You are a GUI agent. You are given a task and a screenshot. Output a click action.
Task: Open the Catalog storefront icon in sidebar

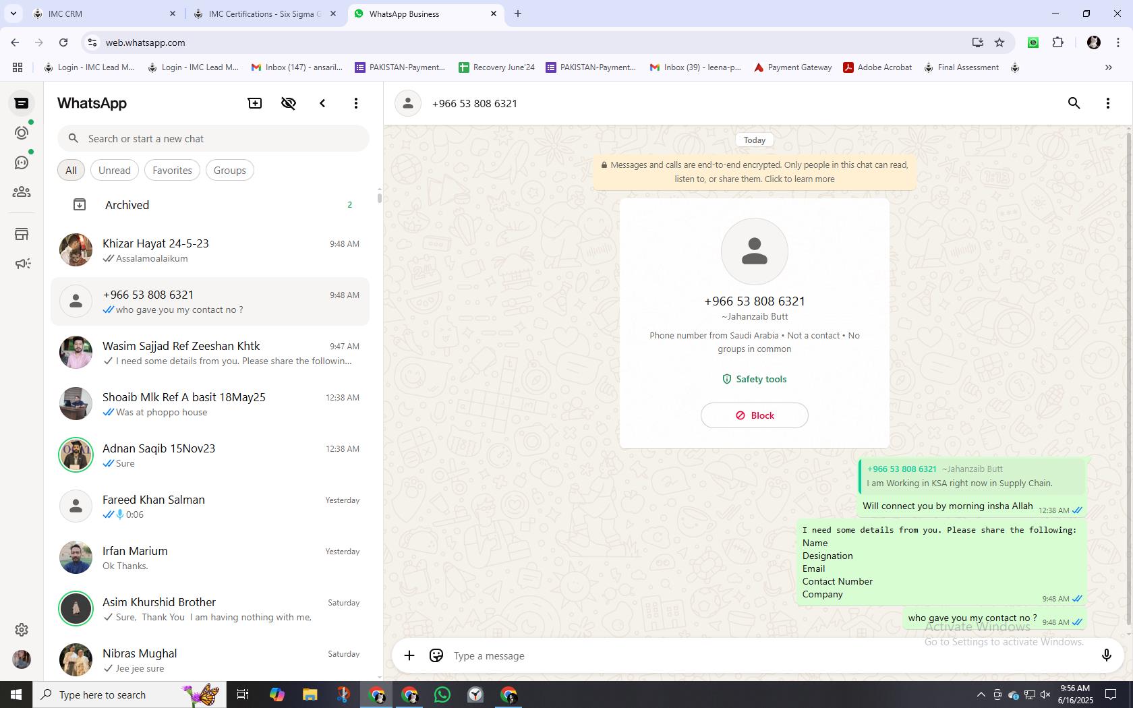(x=22, y=234)
